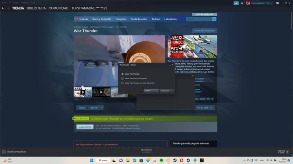Open Spotify from the taskbar
This screenshot has height=164, width=293.
click(x=161, y=160)
